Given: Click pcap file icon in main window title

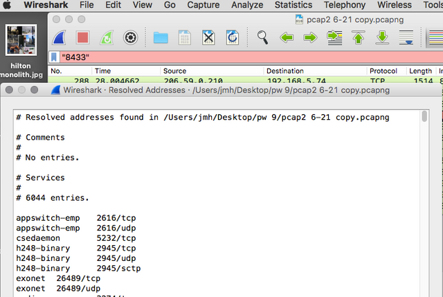Looking at the screenshot, I should [x=299, y=19].
